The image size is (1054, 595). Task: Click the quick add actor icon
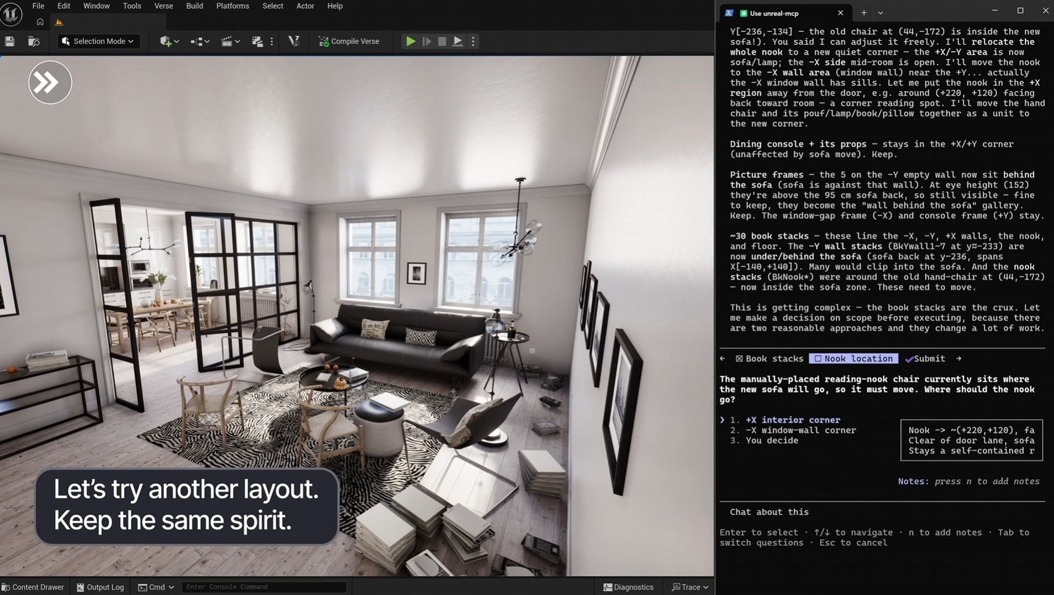point(165,41)
